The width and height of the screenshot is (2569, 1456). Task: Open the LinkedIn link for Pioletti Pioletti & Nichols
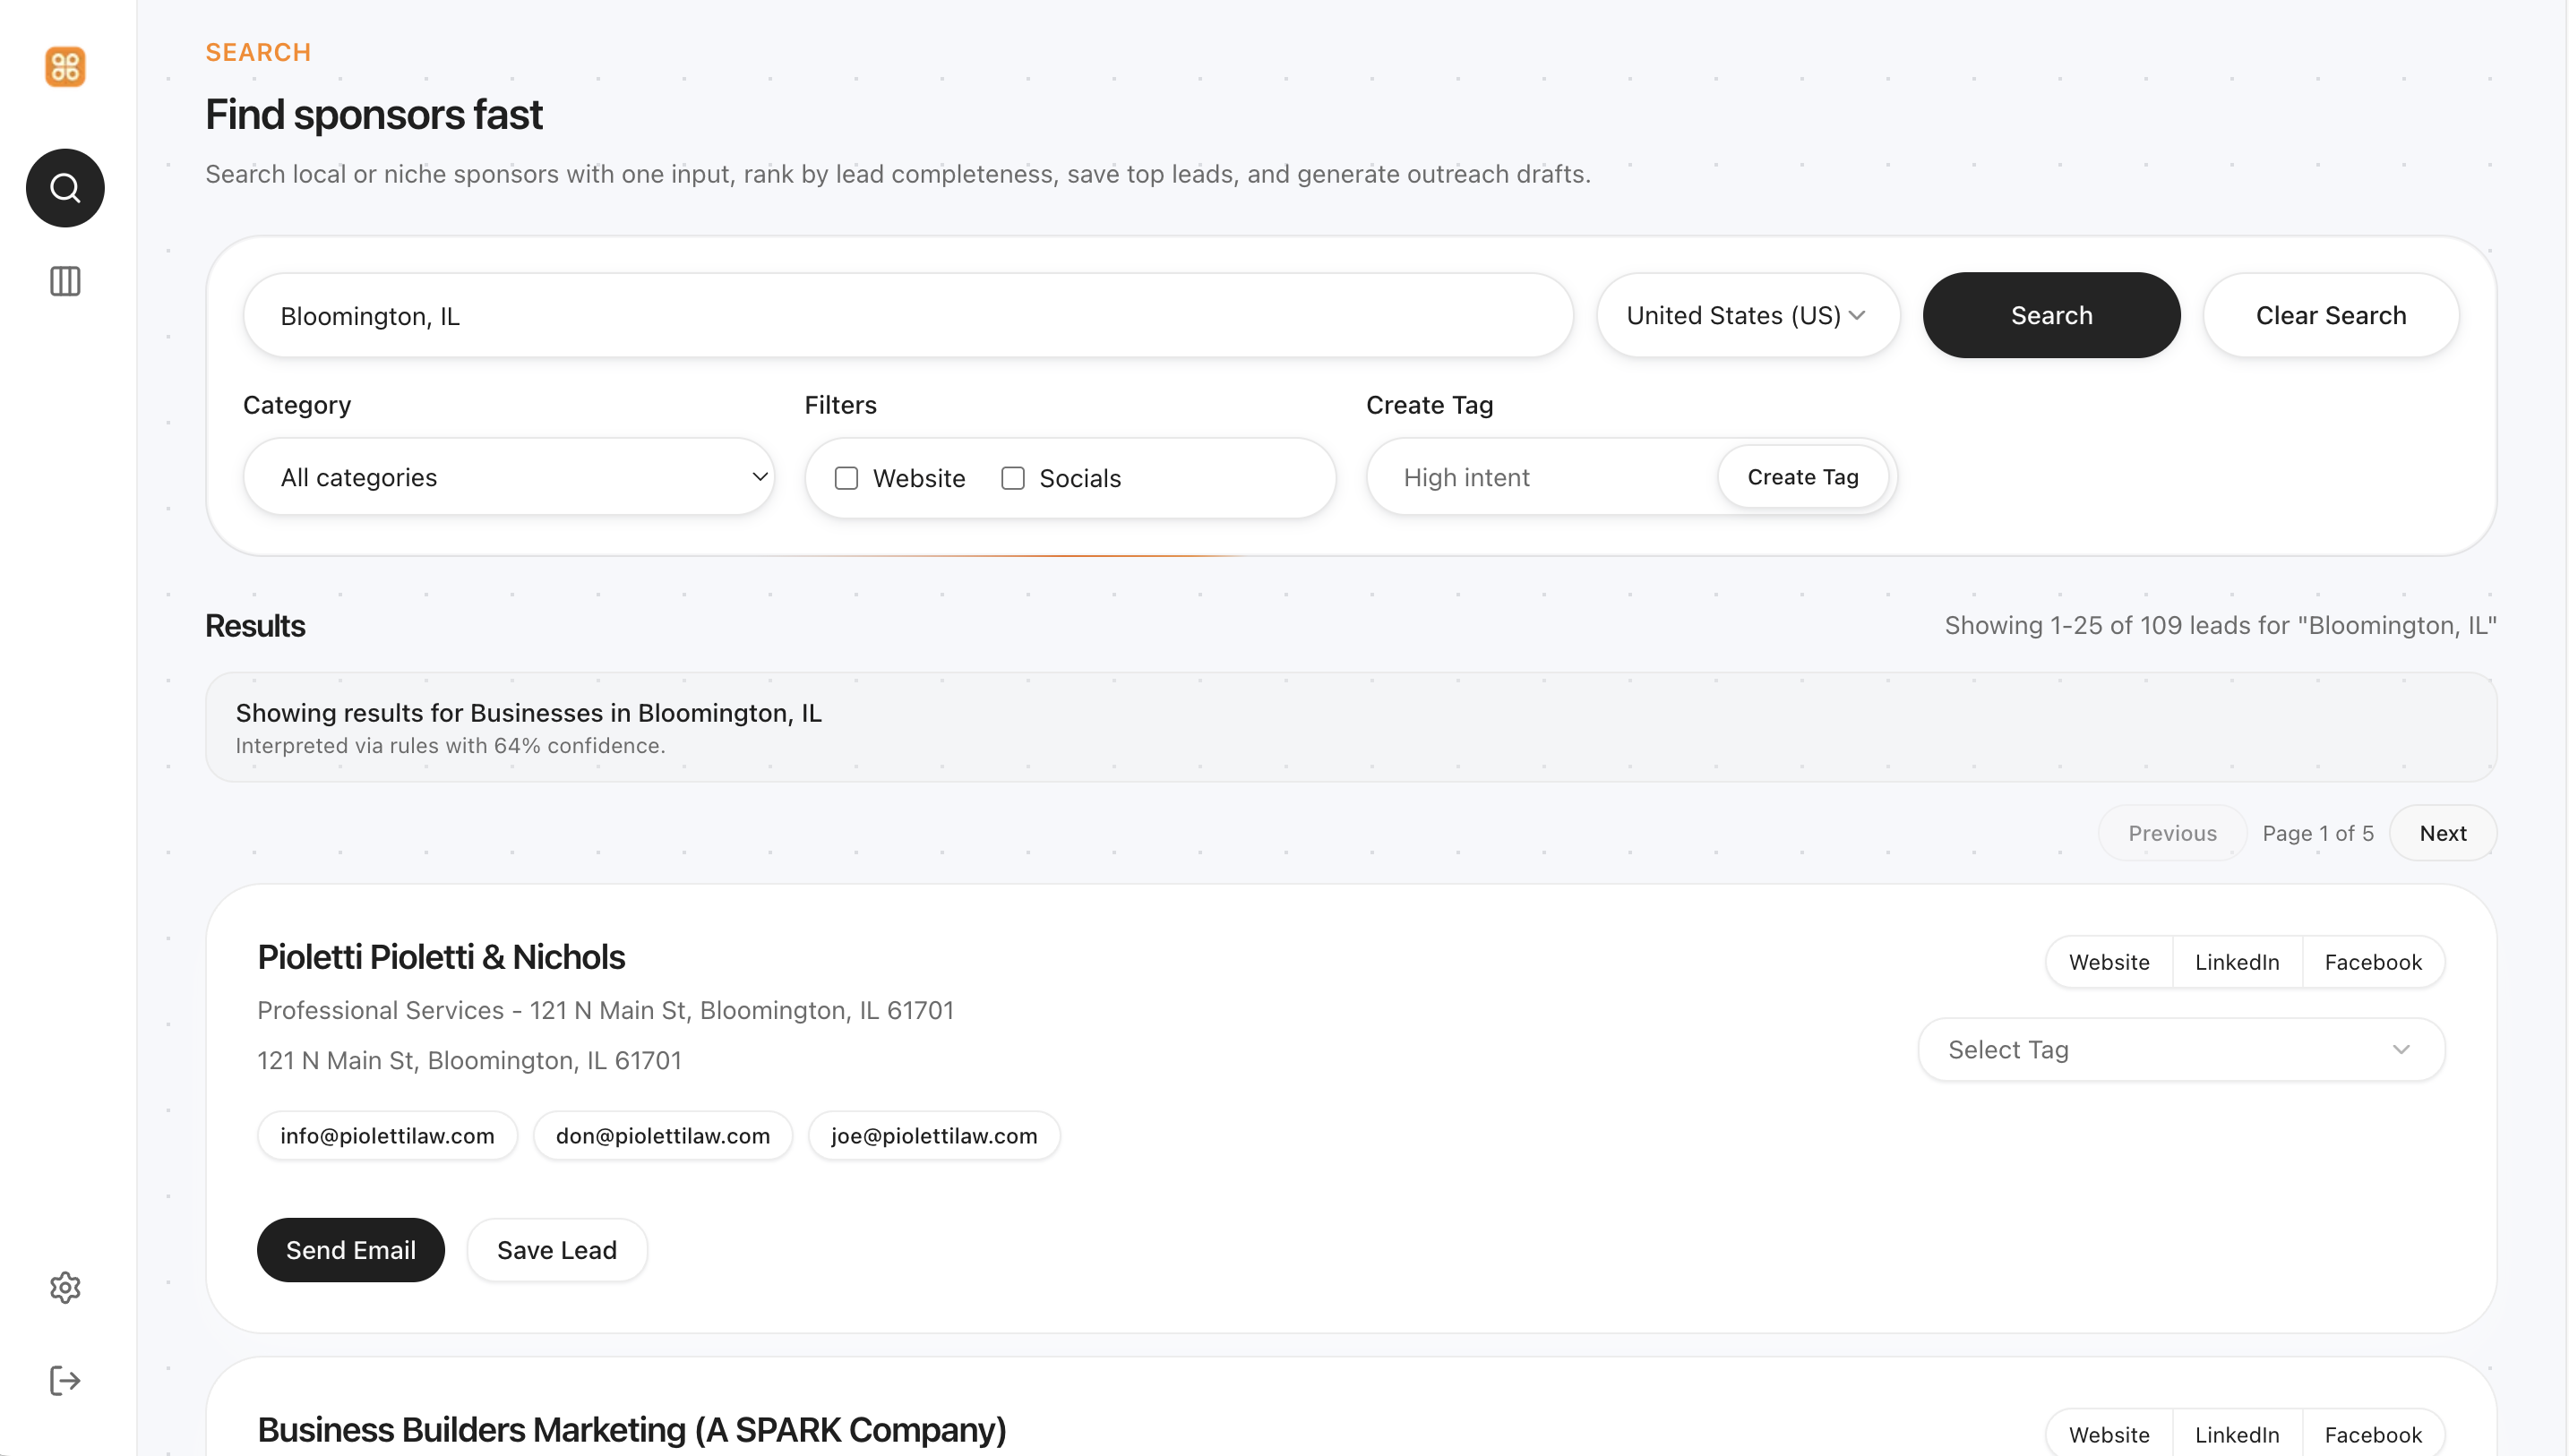click(x=2236, y=962)
